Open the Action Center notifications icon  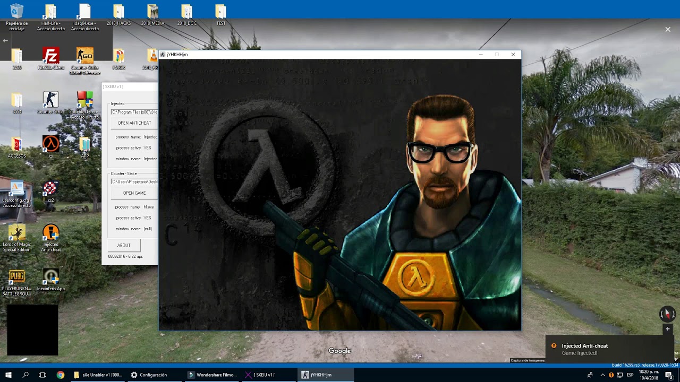[x=669, y=375]
